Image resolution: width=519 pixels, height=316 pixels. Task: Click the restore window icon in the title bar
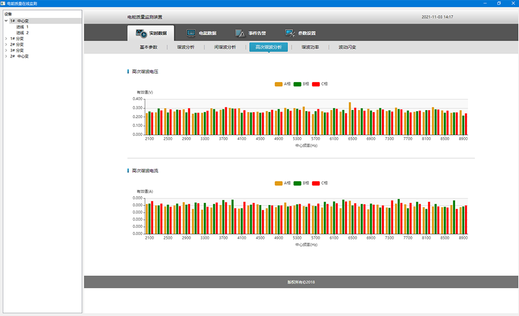[x=499, y=3]
